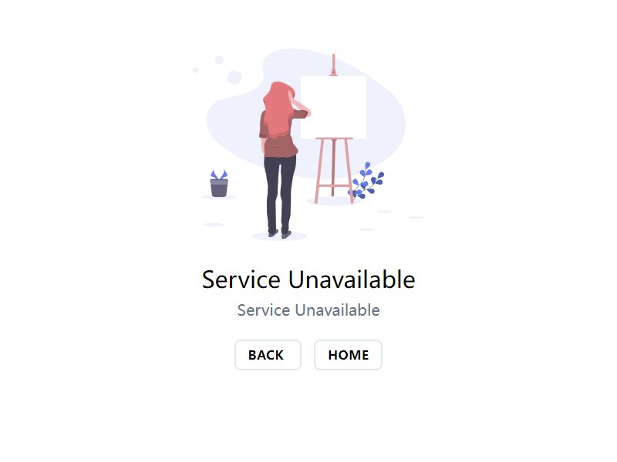Click the woman's long red hair
The image size is (617, 462).
coord(278,110)
